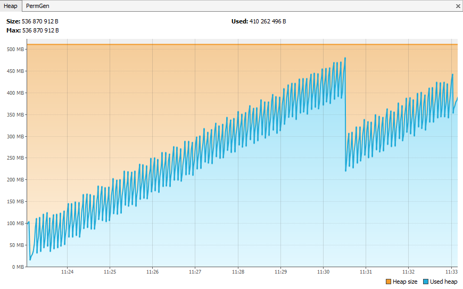Switch to the Heap tab
This screenshot has height=289, width=463.
coord(11,6)
